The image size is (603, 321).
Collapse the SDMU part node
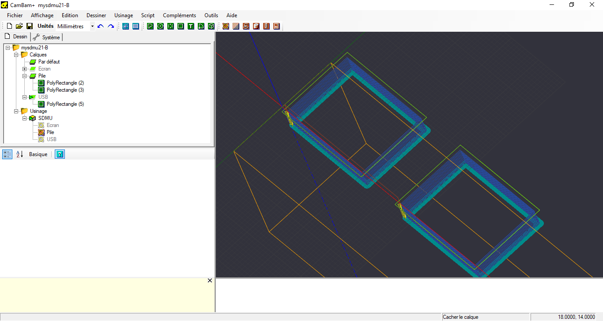coord(25,118)
